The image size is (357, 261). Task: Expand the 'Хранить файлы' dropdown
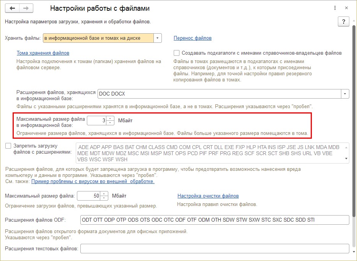[x=158, y=38]
